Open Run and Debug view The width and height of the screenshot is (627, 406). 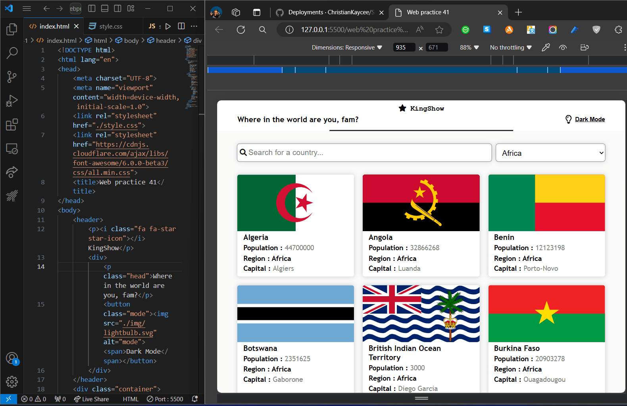[x=12, y=101]
